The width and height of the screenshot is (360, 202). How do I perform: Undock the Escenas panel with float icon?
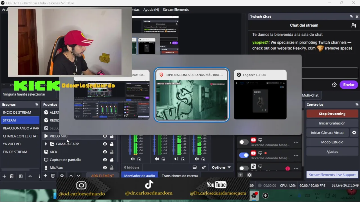(x=37, y=104)
